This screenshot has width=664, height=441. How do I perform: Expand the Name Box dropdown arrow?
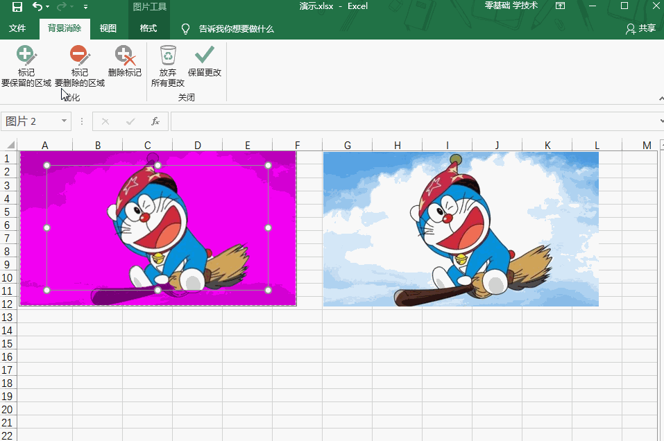pyautogui.click(x=64, y=121)
